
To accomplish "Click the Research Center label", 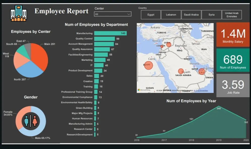I will pos(83,129).
